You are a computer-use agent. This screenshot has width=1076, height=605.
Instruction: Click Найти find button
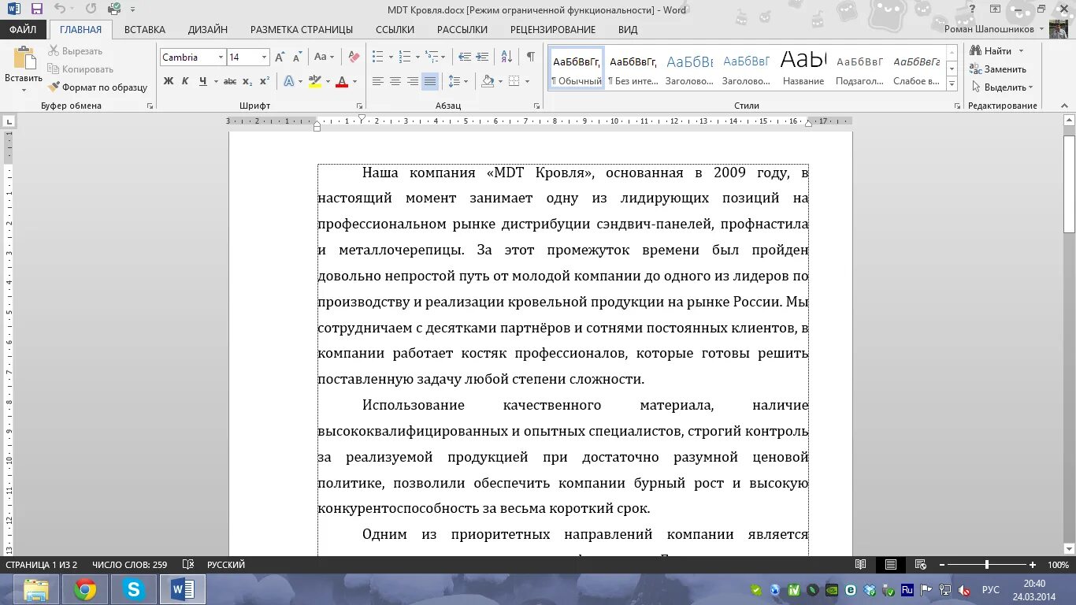click(x=992, y=51)
